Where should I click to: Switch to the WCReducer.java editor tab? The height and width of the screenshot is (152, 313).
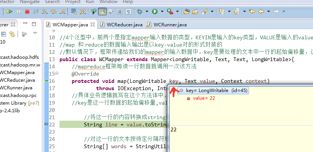(122, 25)
